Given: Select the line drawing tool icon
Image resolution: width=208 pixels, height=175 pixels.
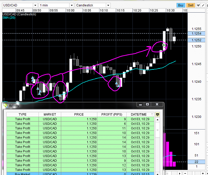Looking at the screenshot, I should click(x=203, y=5).
